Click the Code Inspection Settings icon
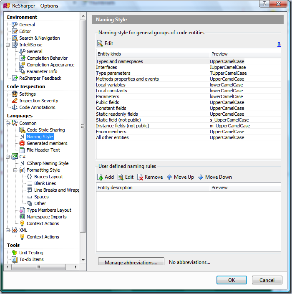This screenshot has height=294, width=292. coord(15,94)
